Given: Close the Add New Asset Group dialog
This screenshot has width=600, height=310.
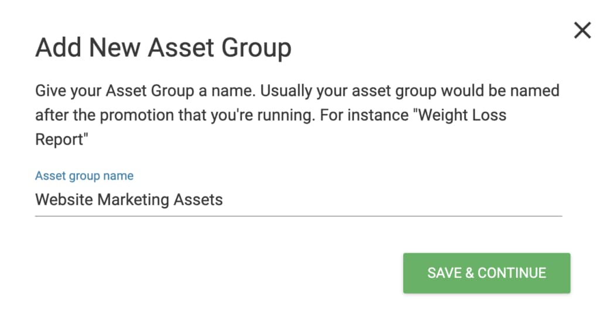Looking at the screenshot, I should (582, 30).
